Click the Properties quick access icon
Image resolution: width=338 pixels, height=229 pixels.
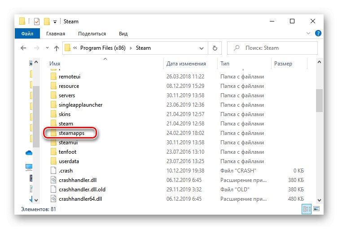pyautogui.click(x=37, y=22)
